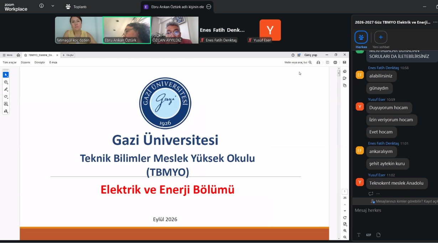Image resolution: width=438 pixels, height=243 pixels.
Task: Select the highlighter pen tool
Action: click(x=6, y=90)
